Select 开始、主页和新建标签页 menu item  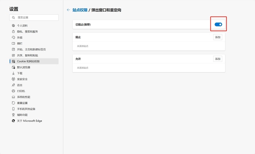coord(34,49)
